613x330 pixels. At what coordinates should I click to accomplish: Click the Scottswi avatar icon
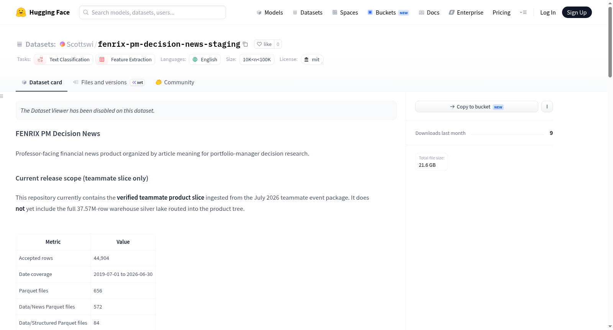(62, 44)
